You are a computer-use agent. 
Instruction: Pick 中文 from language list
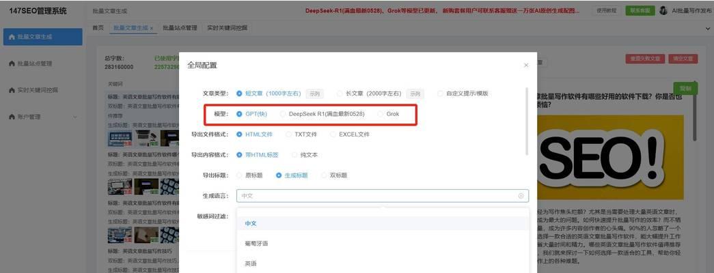383,223
